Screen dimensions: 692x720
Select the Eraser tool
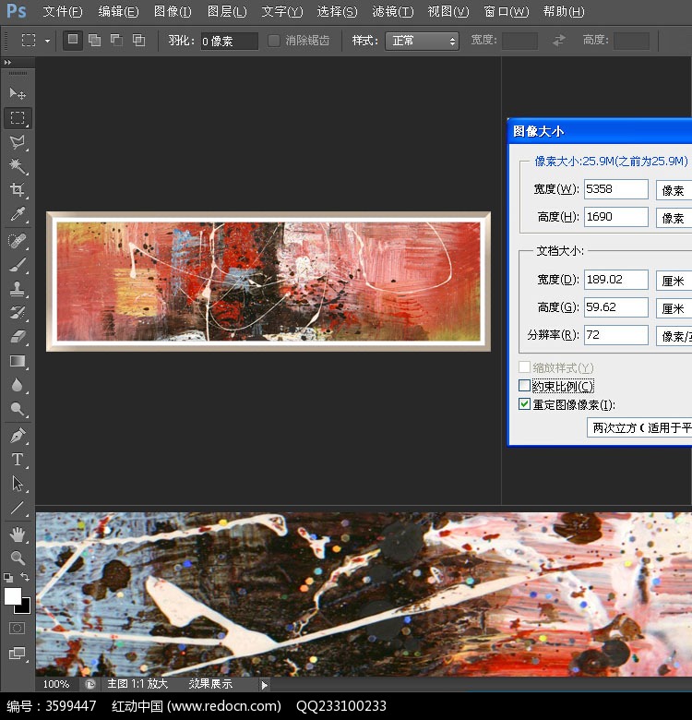18,337
